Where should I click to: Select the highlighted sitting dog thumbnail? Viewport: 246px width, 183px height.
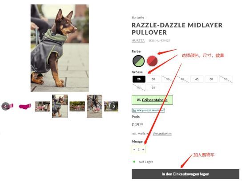coord(60,106)
